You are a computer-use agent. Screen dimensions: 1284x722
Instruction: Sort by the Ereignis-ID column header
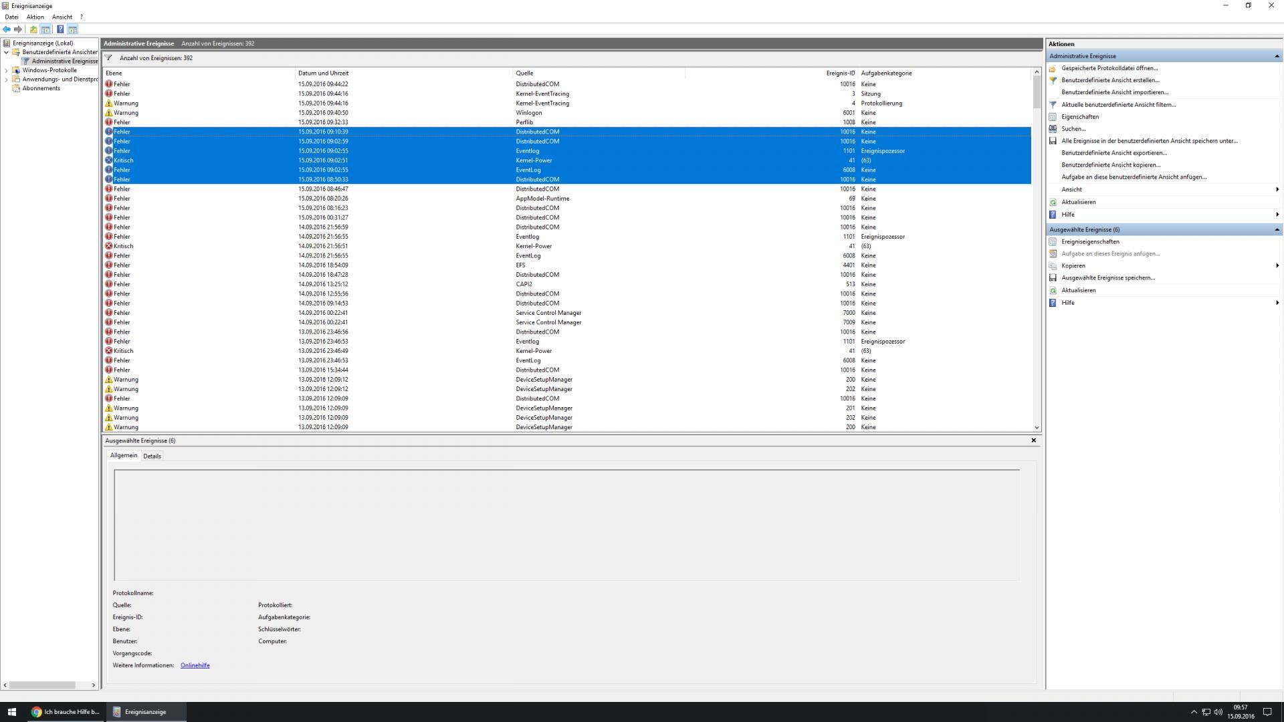coord(770,73)
